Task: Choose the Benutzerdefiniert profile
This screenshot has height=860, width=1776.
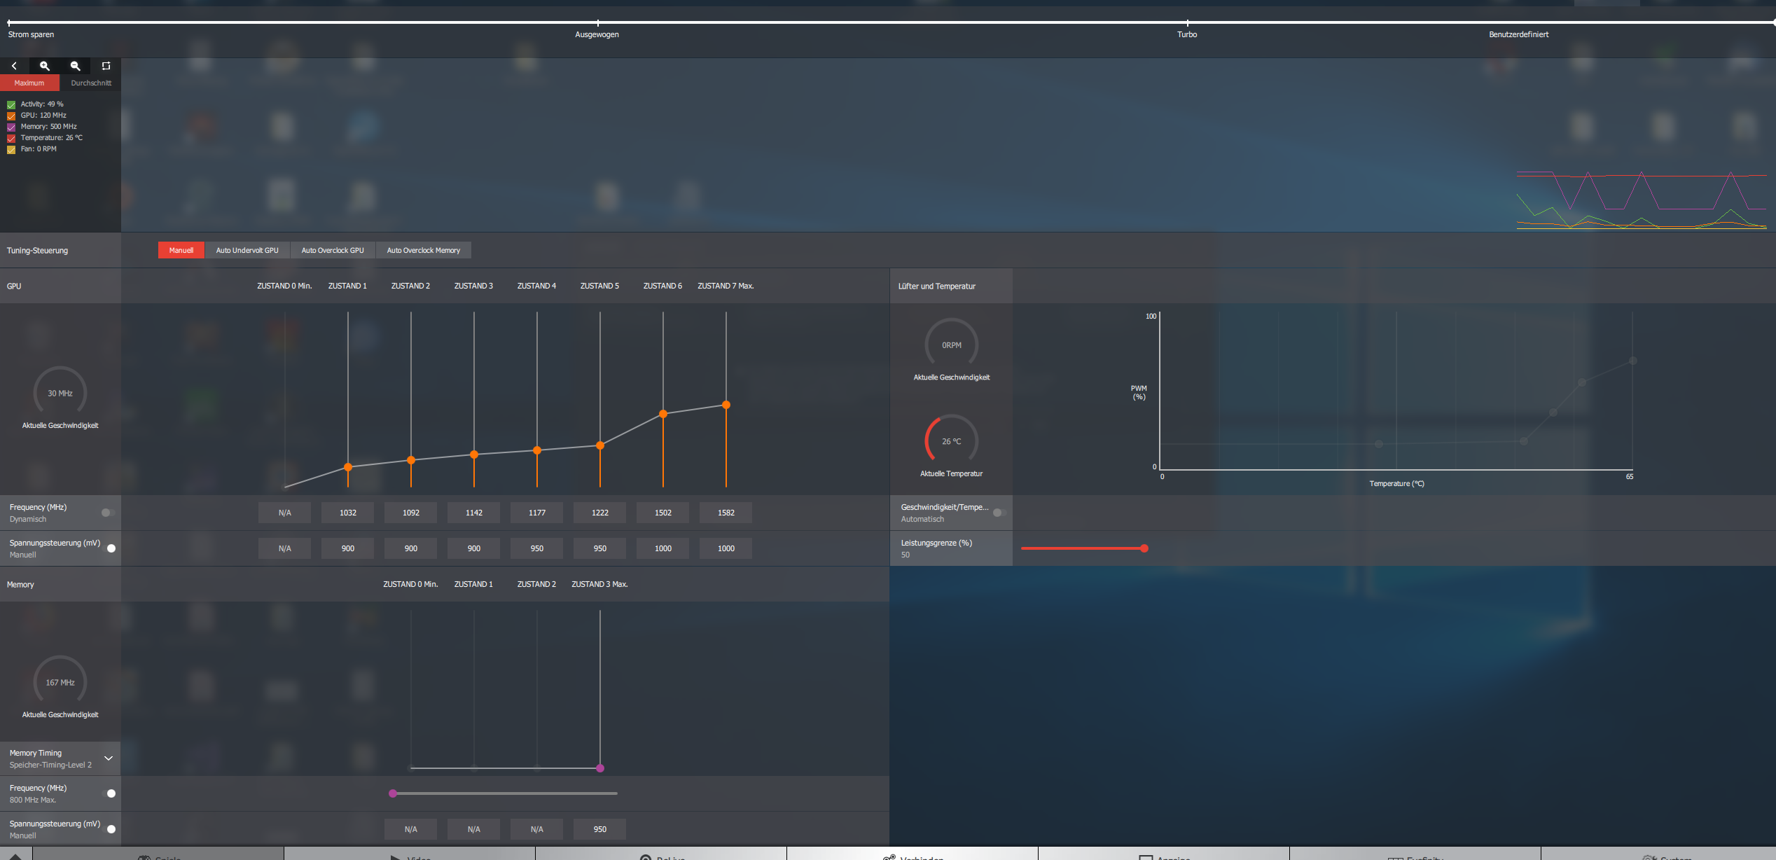Action: [1518, 34]
